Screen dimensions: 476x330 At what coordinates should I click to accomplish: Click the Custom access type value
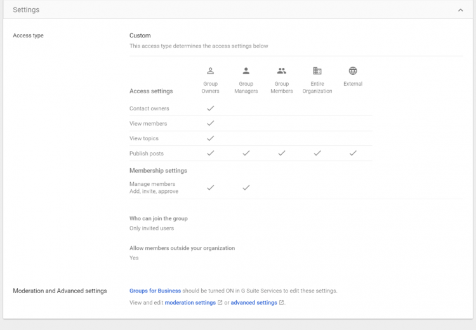pos(140,36)
